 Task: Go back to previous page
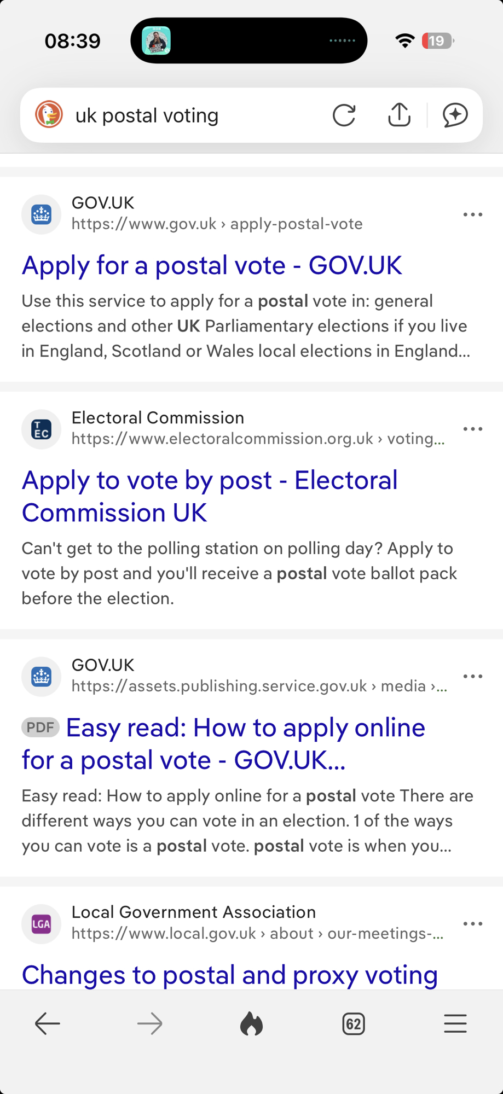48,1023
